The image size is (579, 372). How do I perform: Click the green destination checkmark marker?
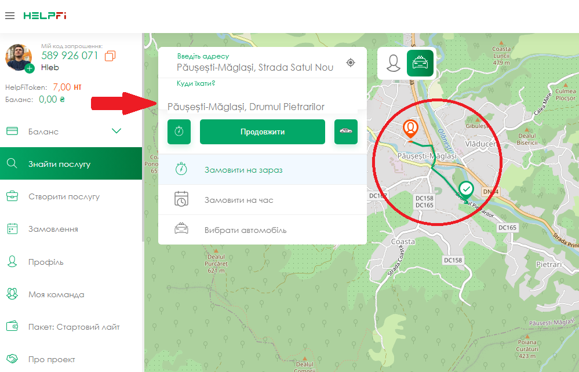[466, 188]
